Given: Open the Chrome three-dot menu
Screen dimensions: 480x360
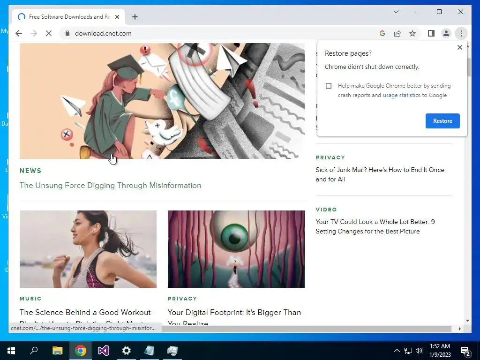Looking at the screenshot, I should (461, 33).
